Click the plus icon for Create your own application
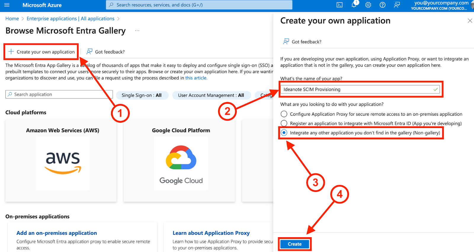 pos(11,52)
